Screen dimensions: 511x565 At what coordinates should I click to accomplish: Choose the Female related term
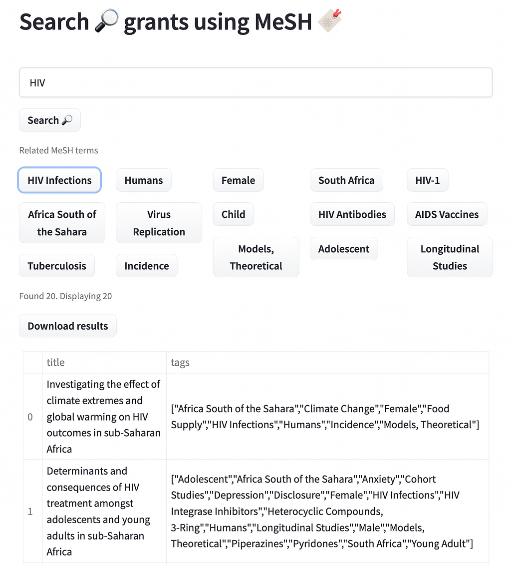click(x=238, y=180)
